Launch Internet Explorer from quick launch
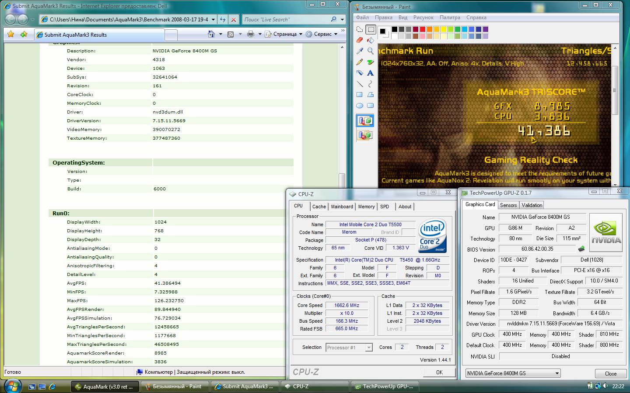This screenshot has height=393, width=630. click(x=52, y=386)
